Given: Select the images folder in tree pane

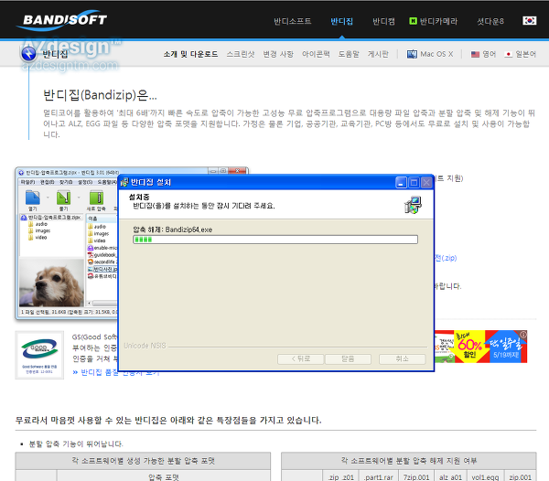Looking at the screenshot, I should [x=39, y=230].
